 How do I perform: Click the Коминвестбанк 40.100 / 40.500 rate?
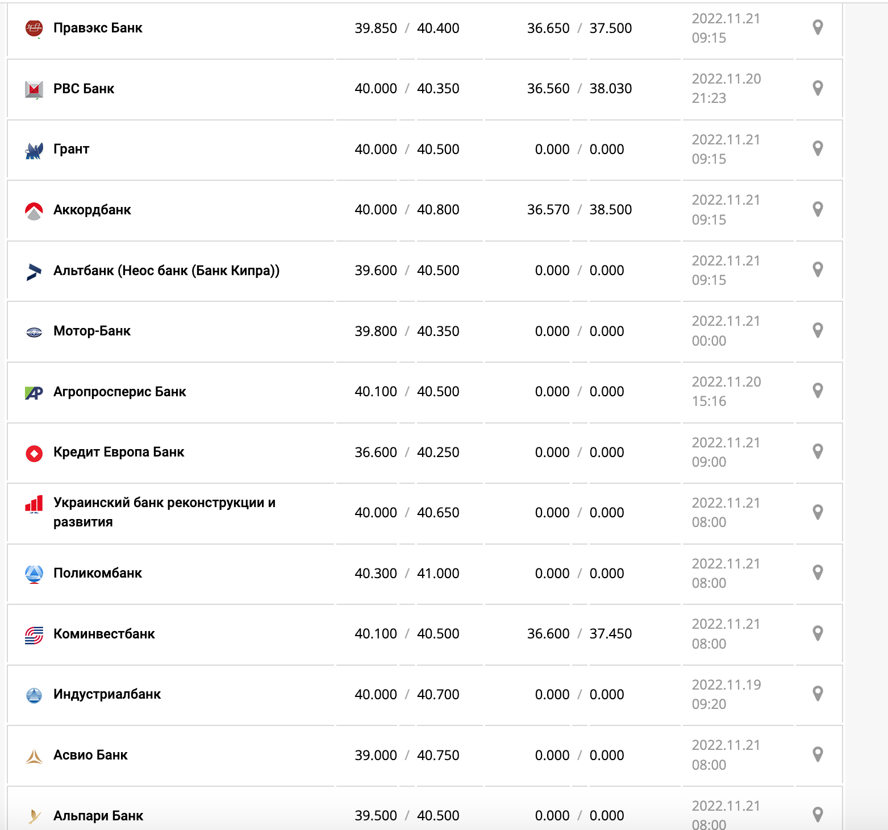click(x=407, y=634)
